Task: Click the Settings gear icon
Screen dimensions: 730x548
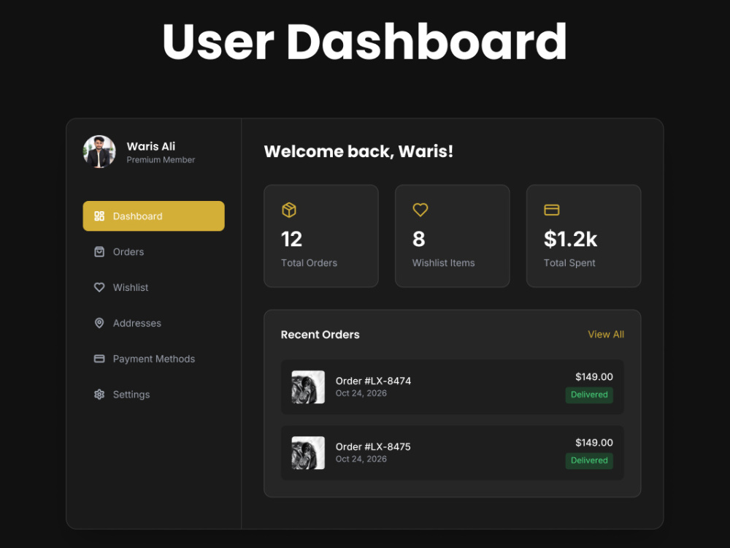Action: tap(99, 395)
